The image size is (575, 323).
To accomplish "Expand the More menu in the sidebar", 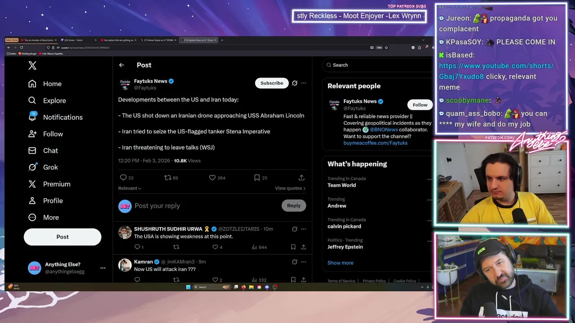I will (x=43, y=217).
